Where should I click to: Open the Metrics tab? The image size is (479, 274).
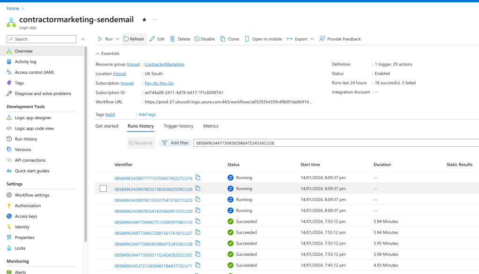[211, 126]
